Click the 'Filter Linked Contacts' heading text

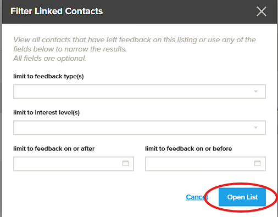pyautogui.click(x=57, y=12)
